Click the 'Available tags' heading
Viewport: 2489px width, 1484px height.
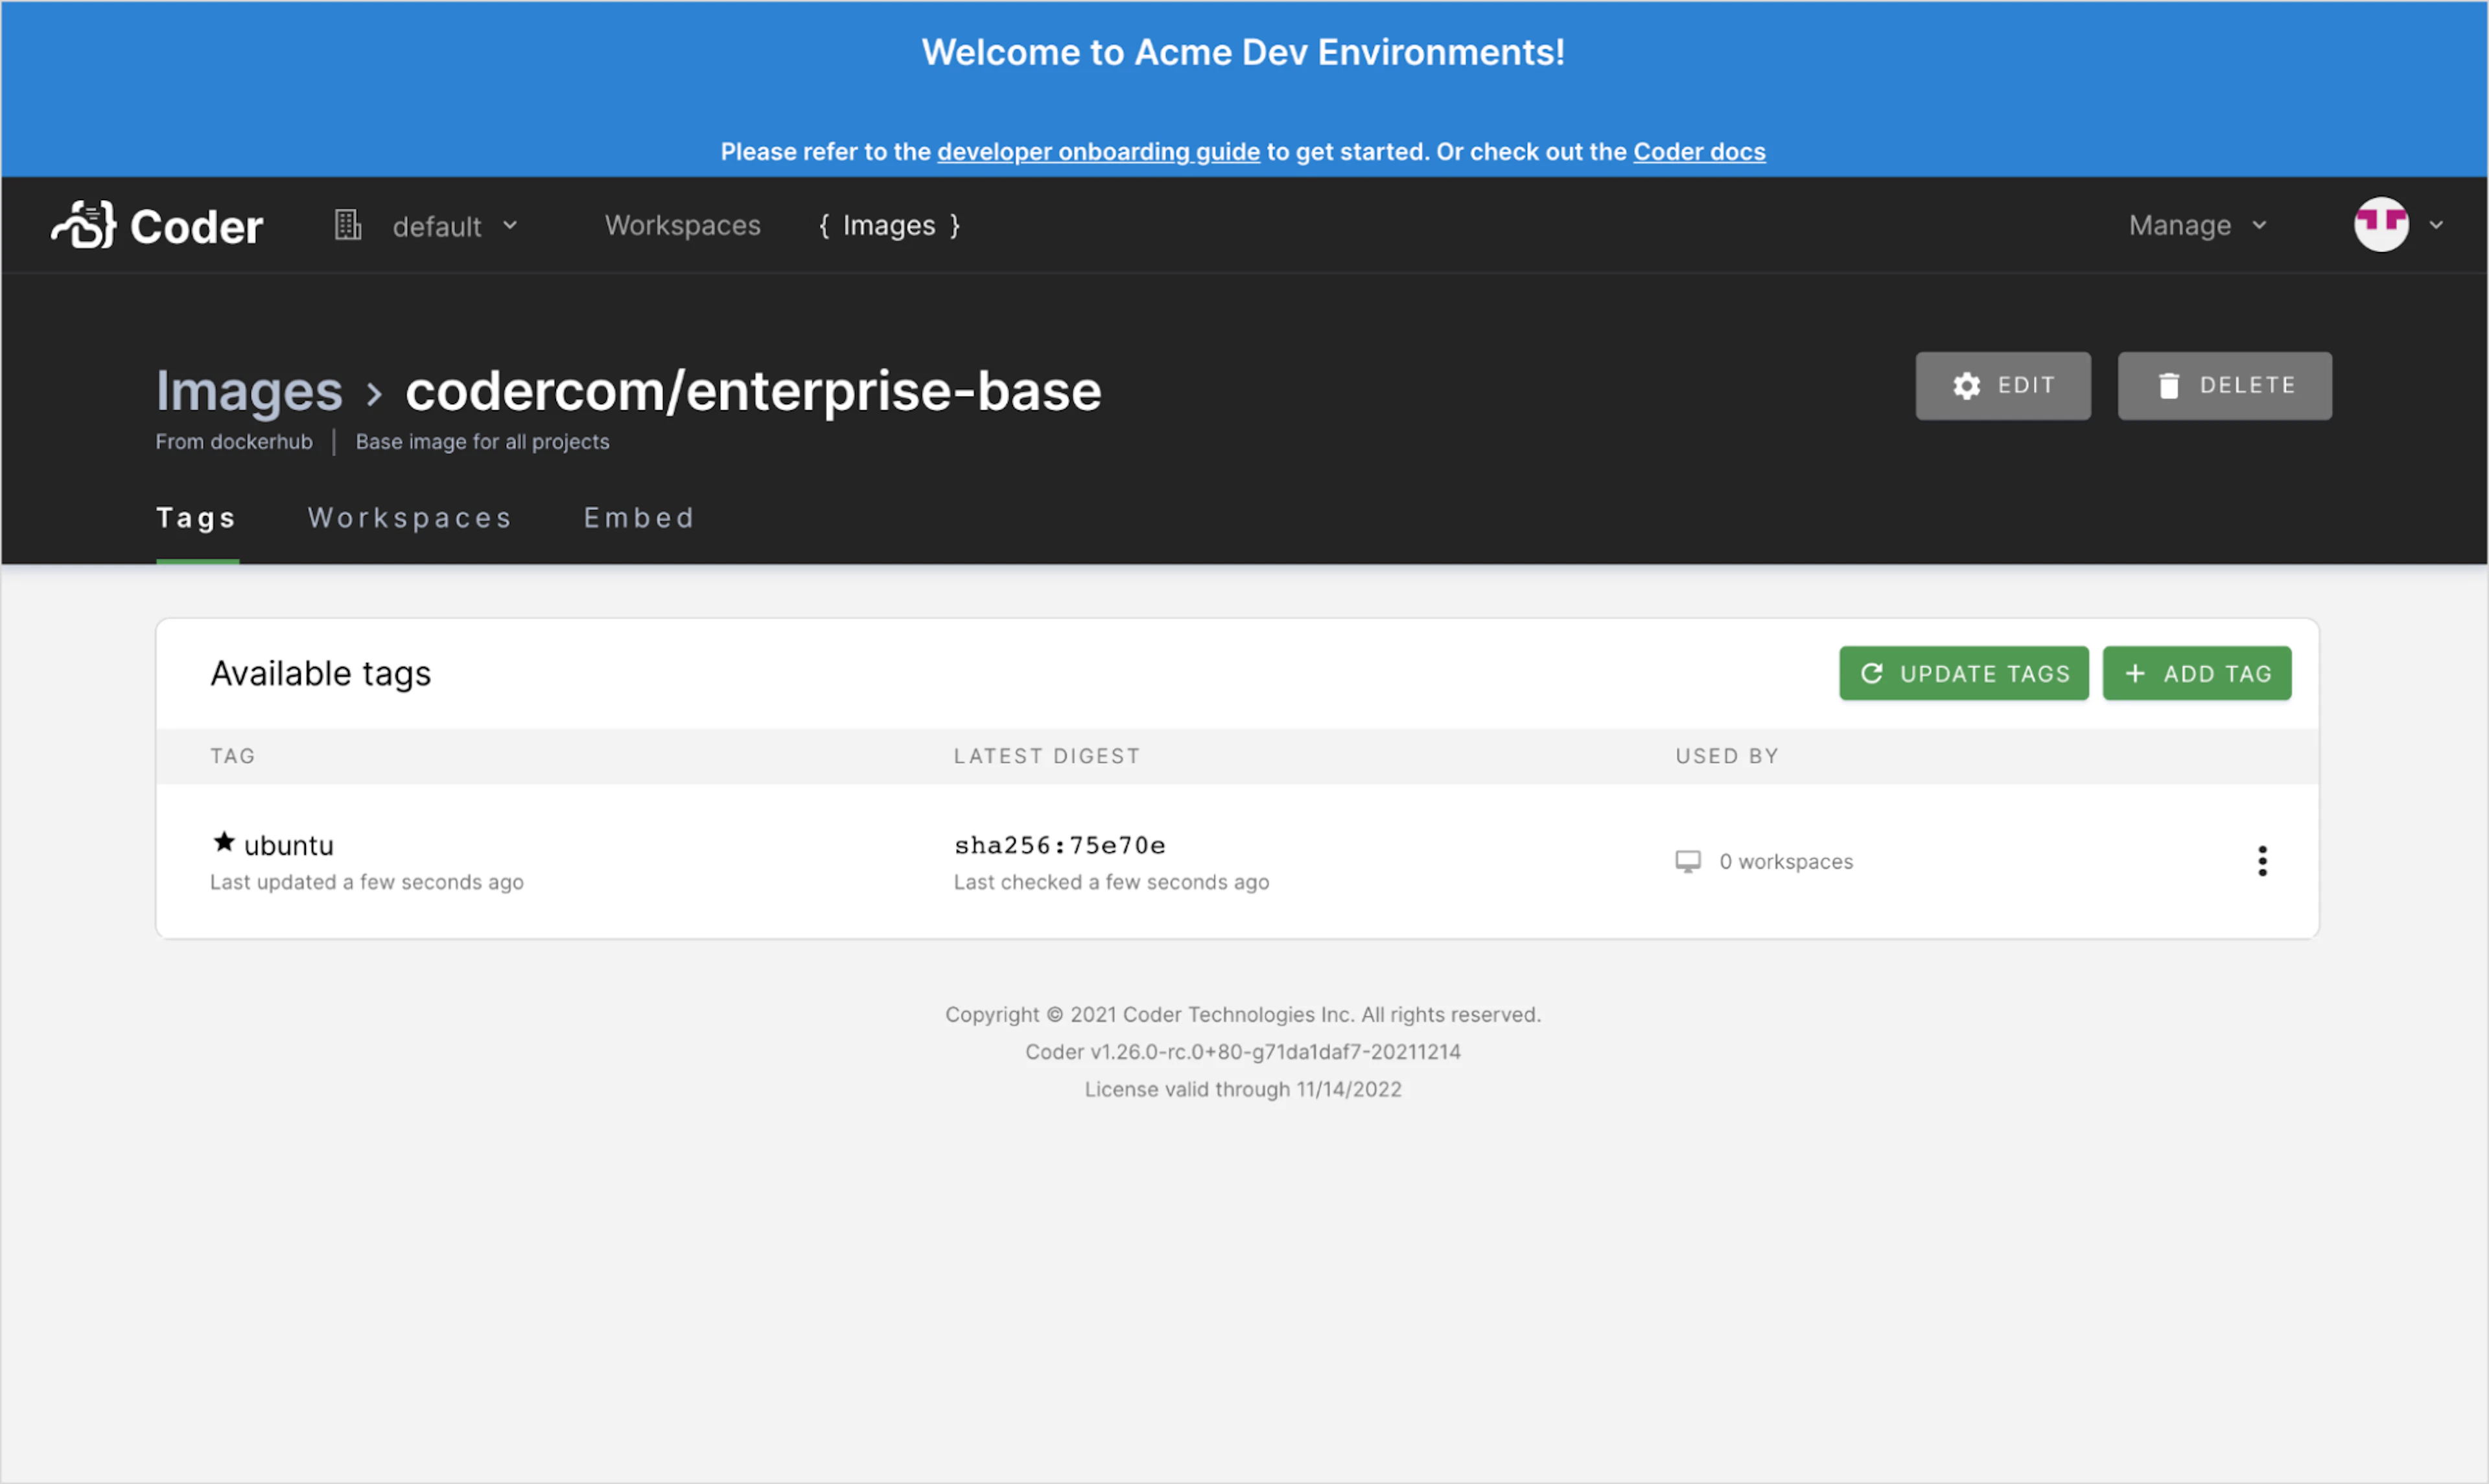321,674
